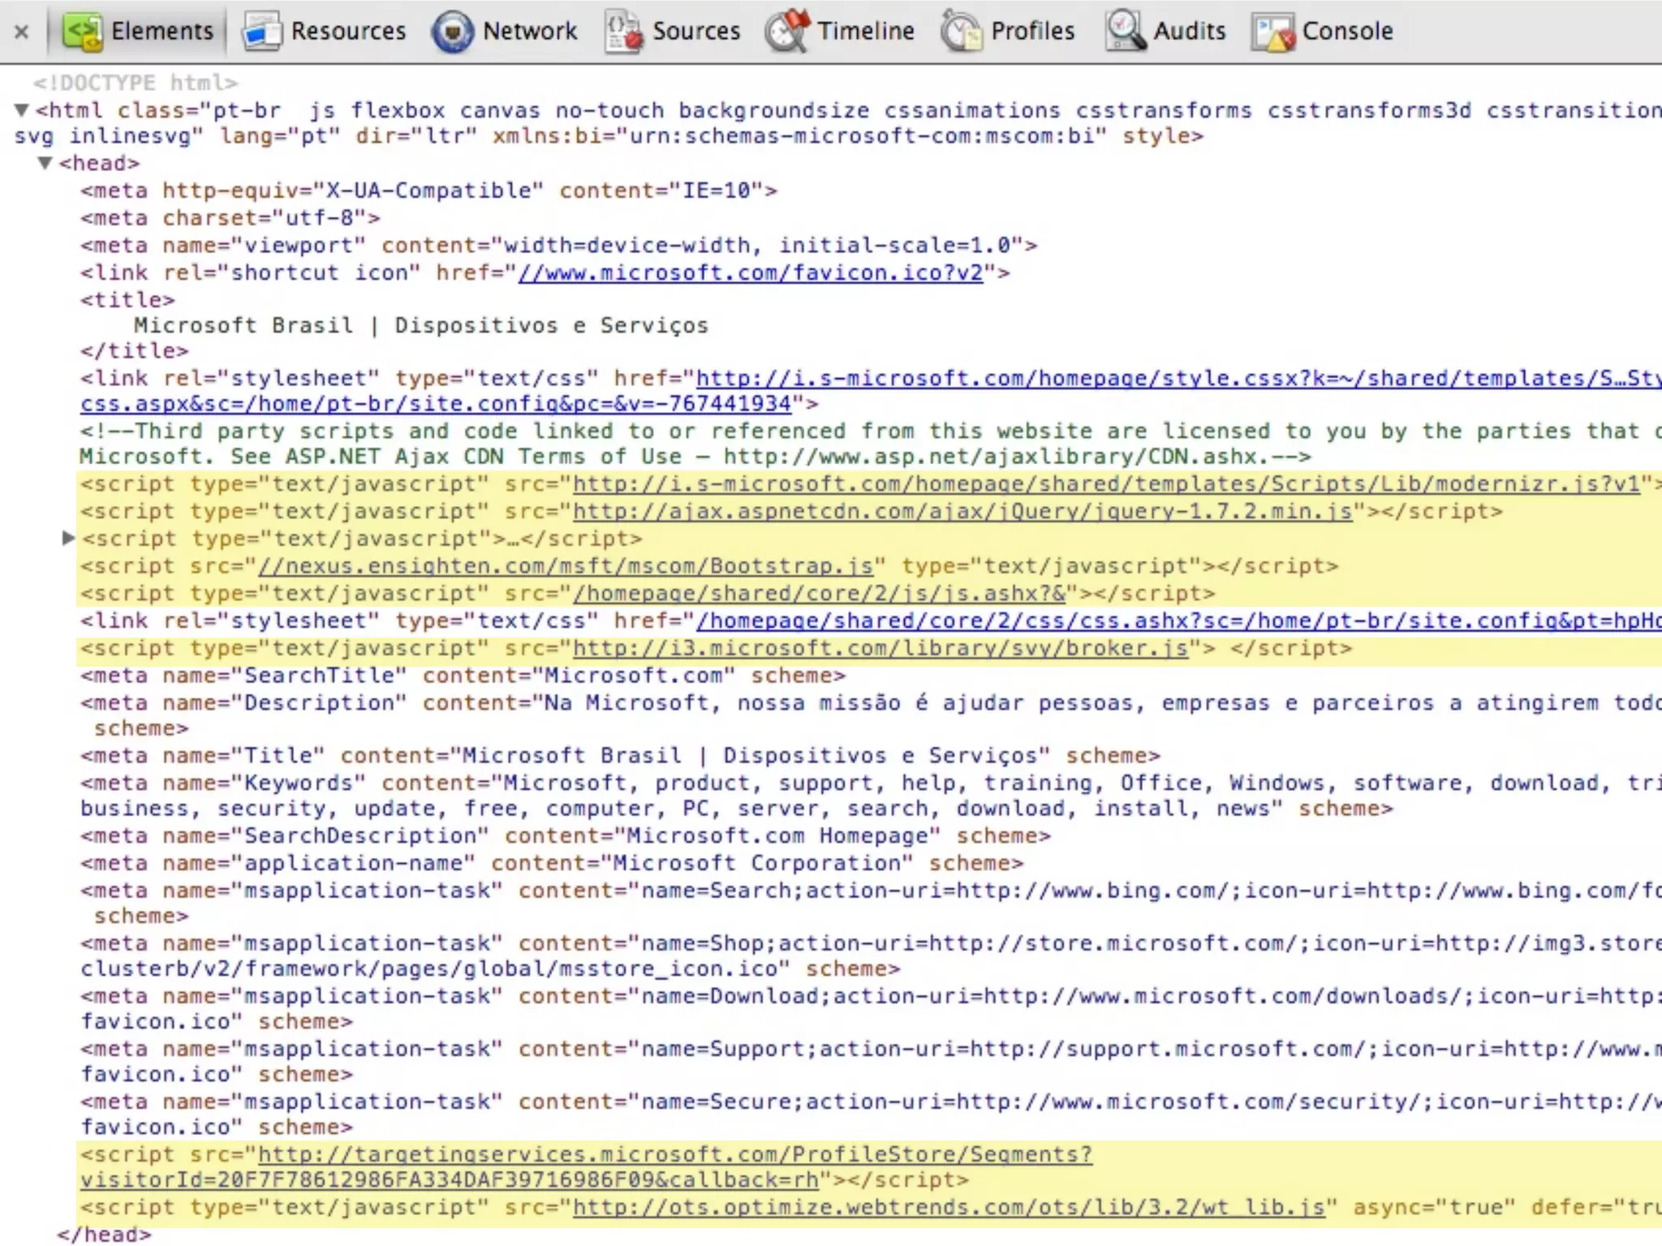This screenshot has height=1246, width=1662.
Task: Open the Sources panel icon
Action: pyautogui.click(x=623, y=32)
